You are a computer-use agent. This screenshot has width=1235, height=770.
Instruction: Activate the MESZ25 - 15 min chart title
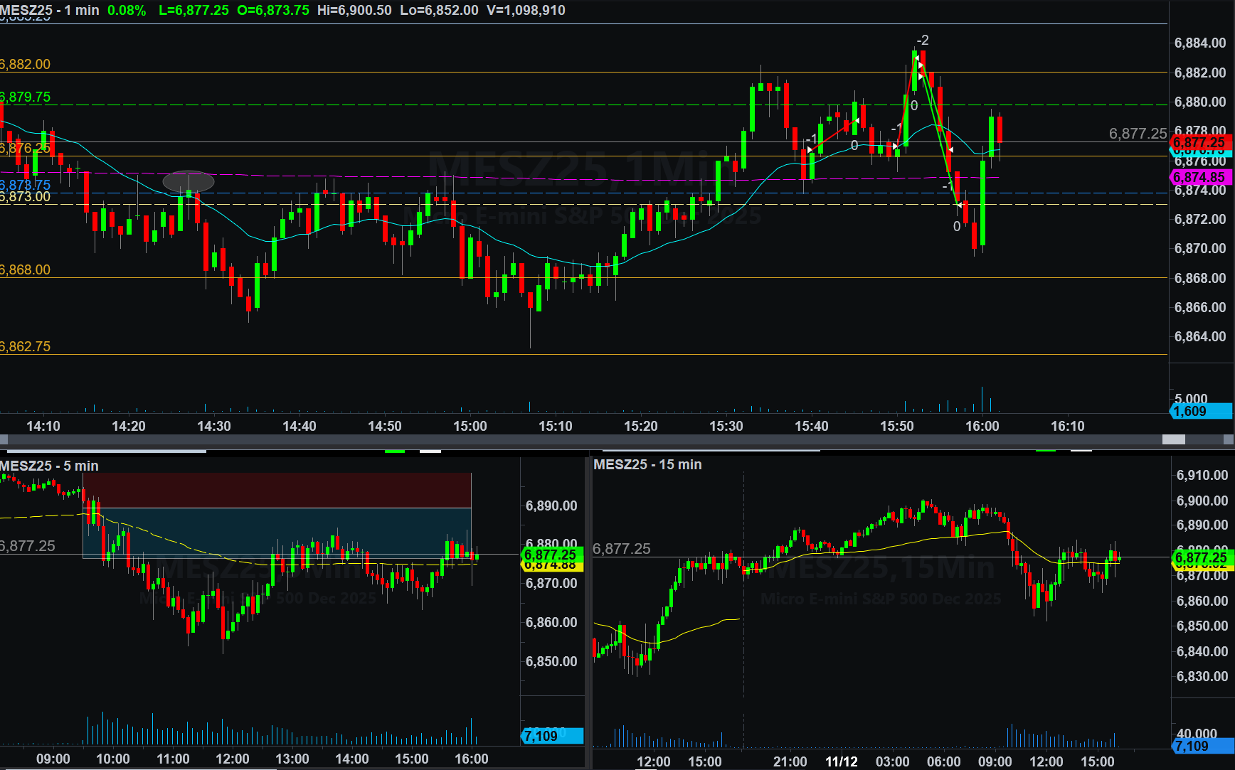point(647,464)
